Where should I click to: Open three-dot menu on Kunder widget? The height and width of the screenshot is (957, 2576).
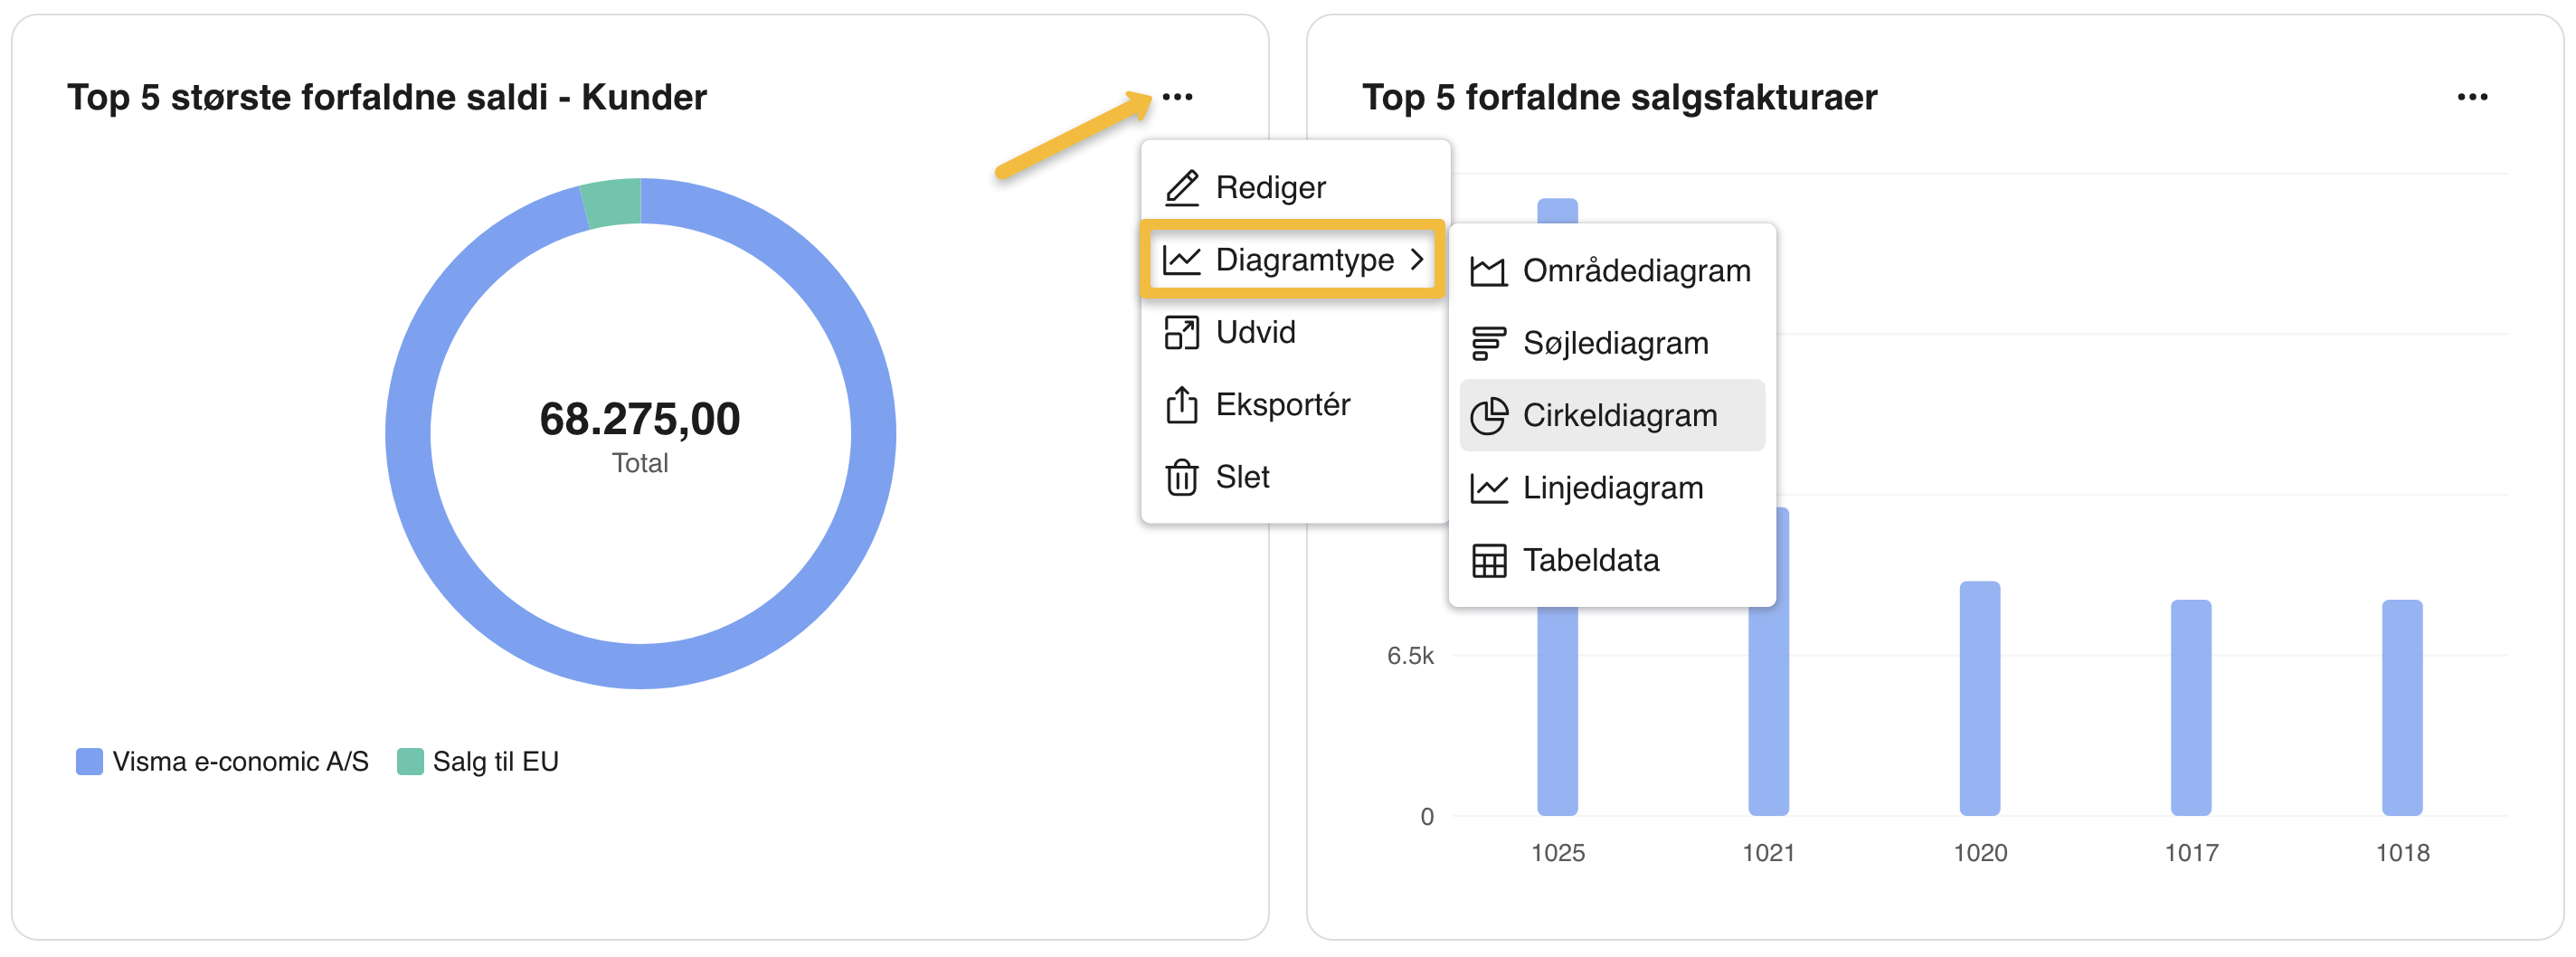(1177, 97)
